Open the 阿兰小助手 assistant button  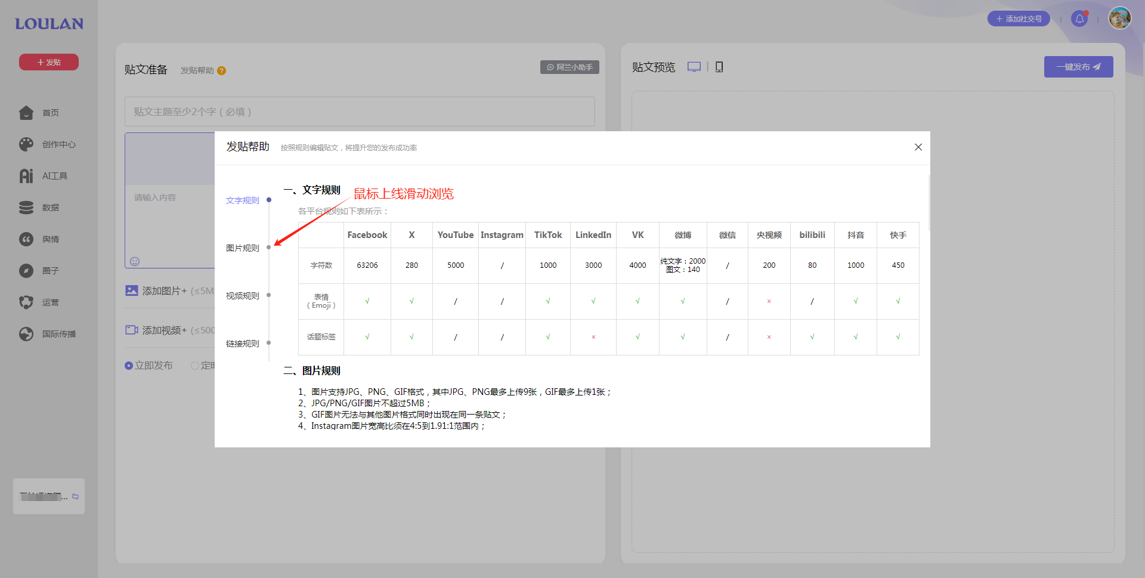570,67
